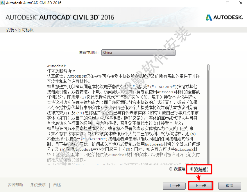This screenshot has width=247, height=192.
Task: Click the AutoCAD app icon in title bar
Action: [x=2, y=3]
